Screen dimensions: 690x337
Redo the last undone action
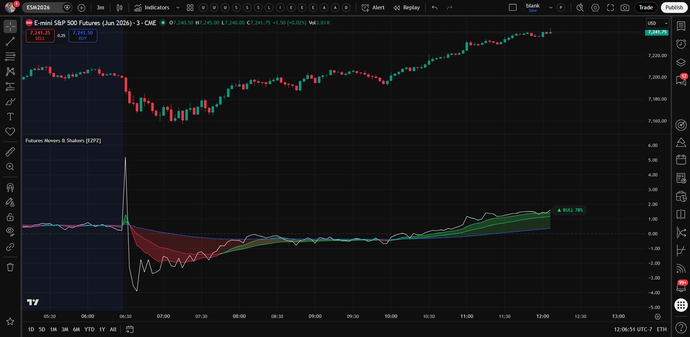tap(450, 7)
